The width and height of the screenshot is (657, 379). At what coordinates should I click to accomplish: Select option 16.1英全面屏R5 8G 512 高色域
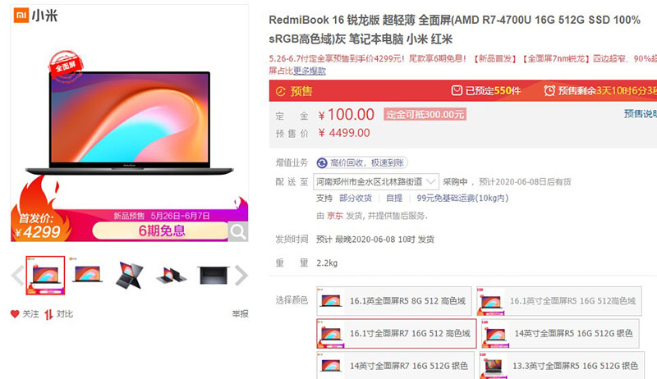(394, 301)
